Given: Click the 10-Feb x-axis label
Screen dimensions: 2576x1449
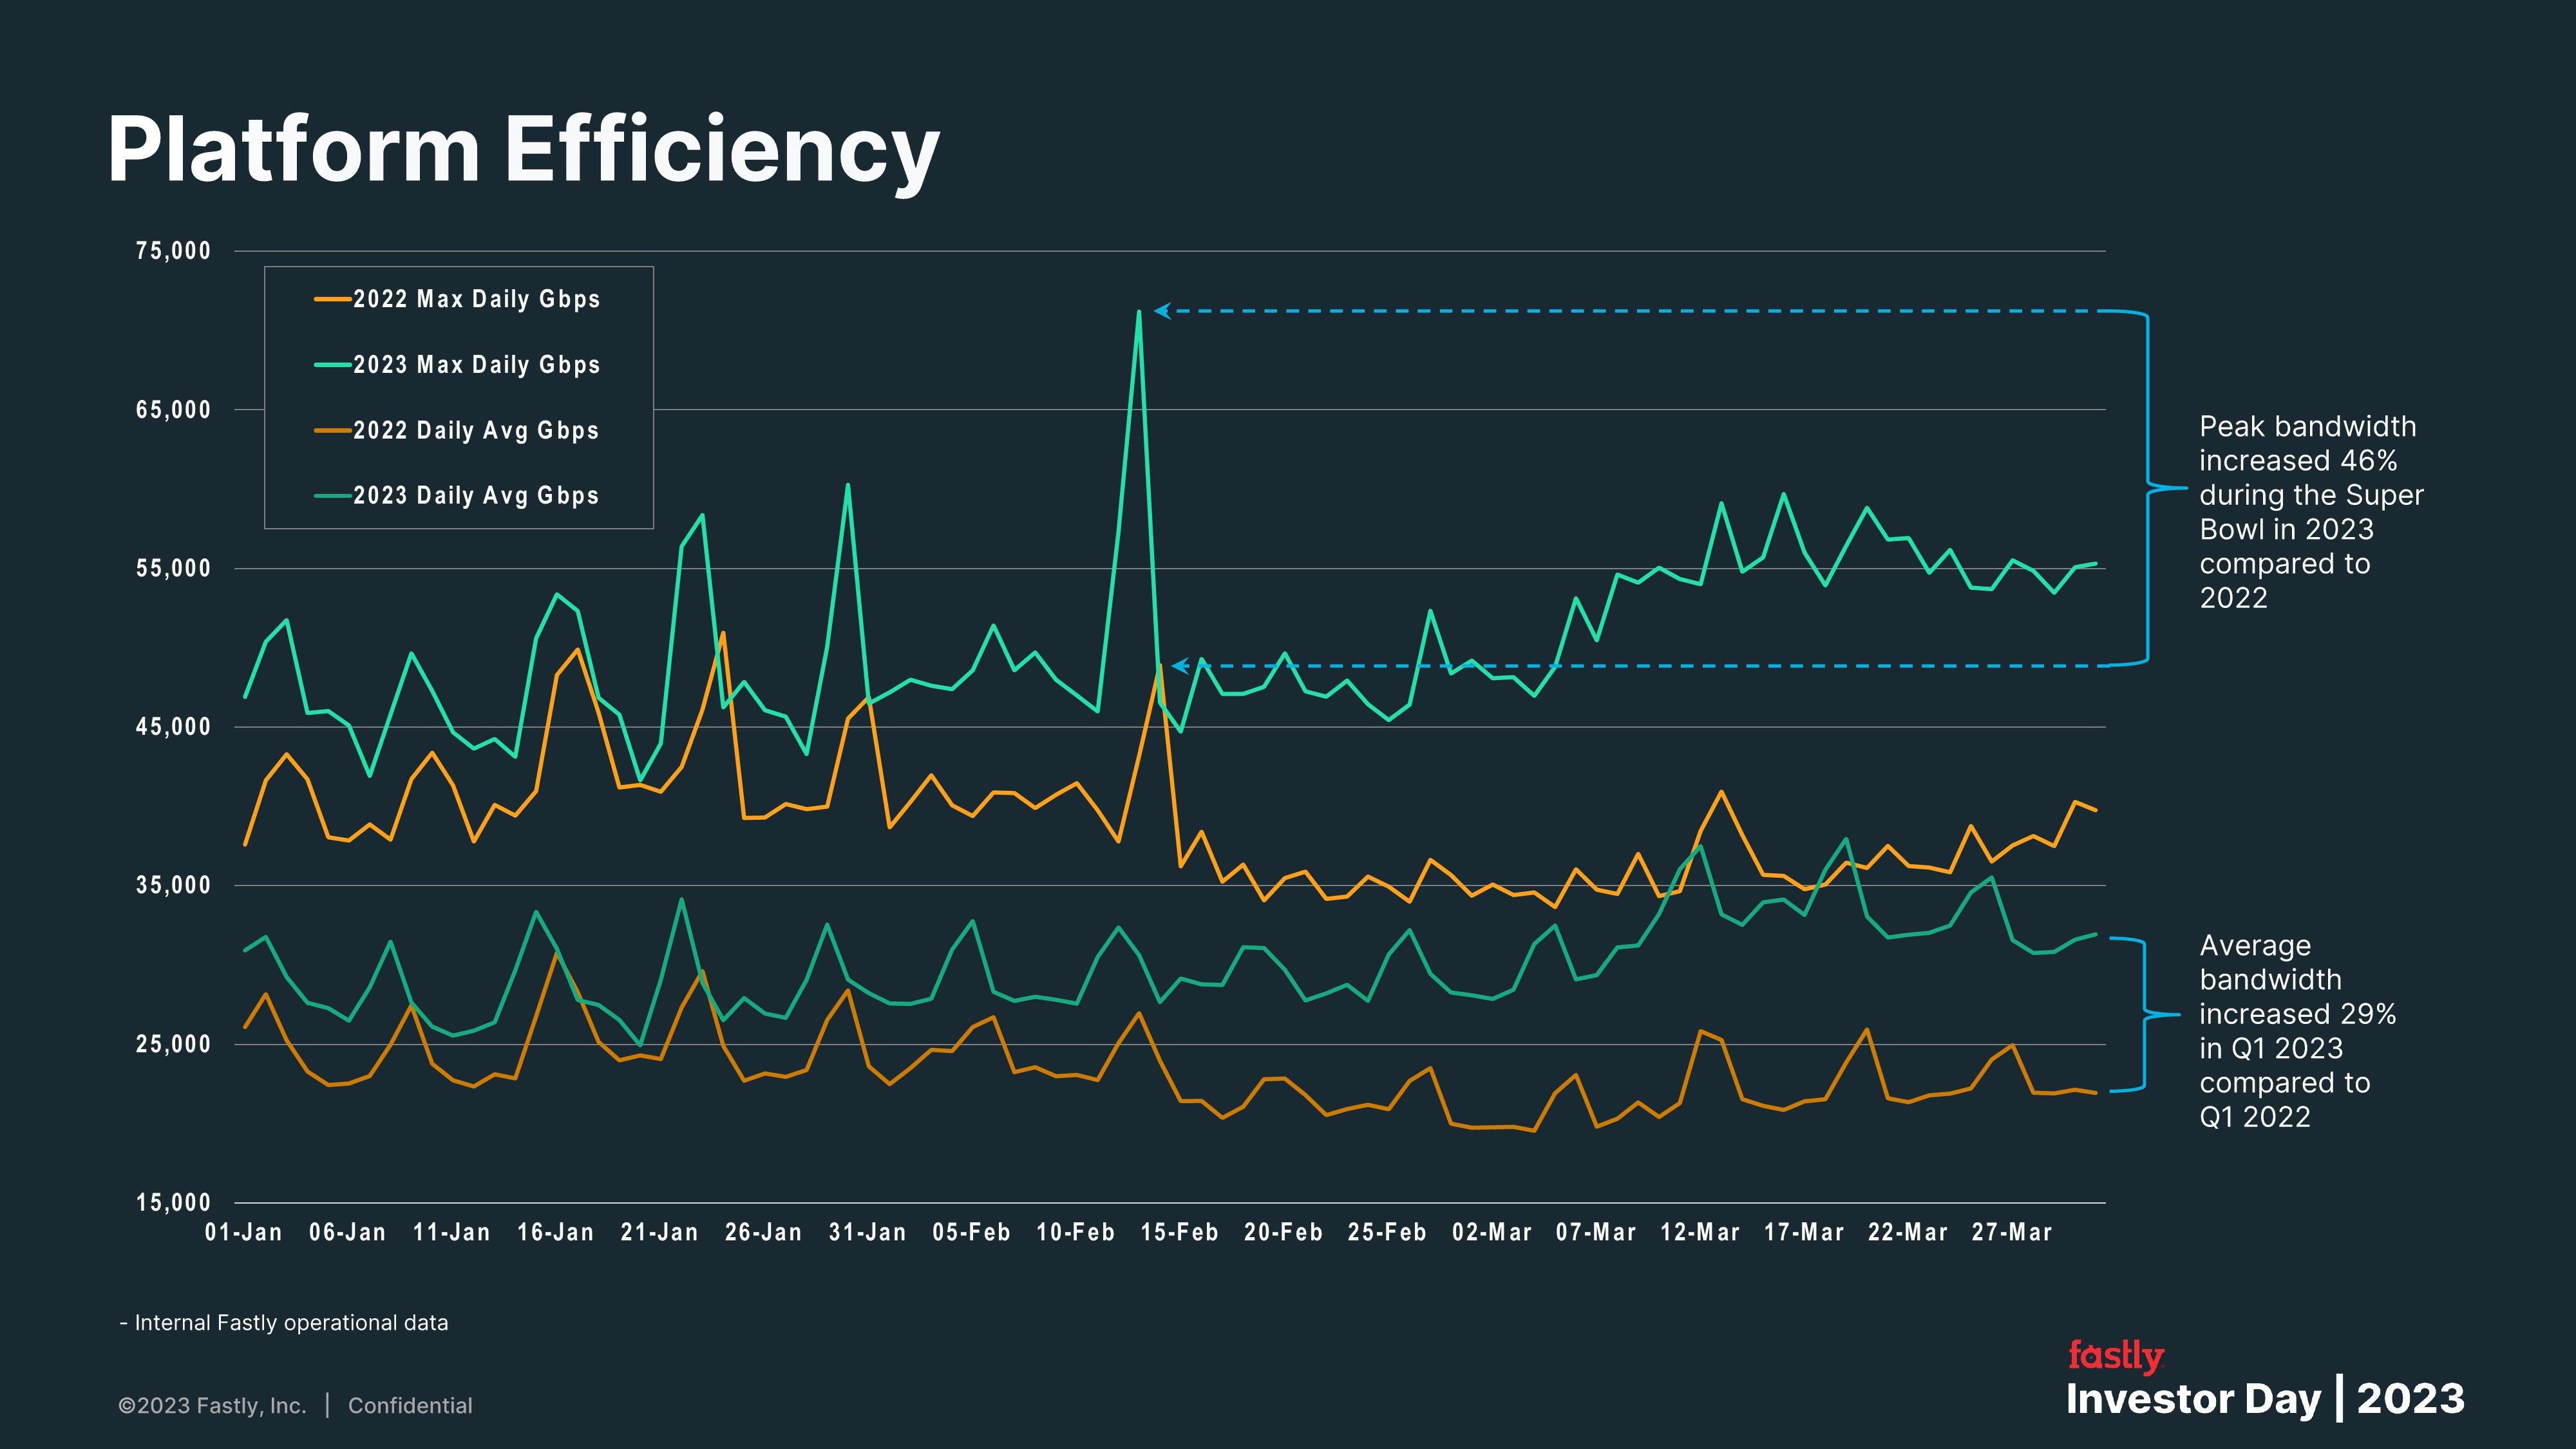Looking at the screenshot, I should (x=1076, y=1232).
